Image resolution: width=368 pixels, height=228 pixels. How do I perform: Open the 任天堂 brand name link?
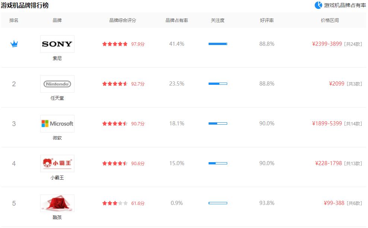point(57,98)
